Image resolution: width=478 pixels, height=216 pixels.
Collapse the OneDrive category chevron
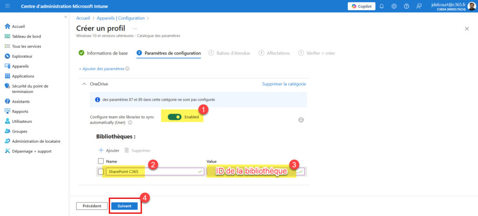point(84,84)
